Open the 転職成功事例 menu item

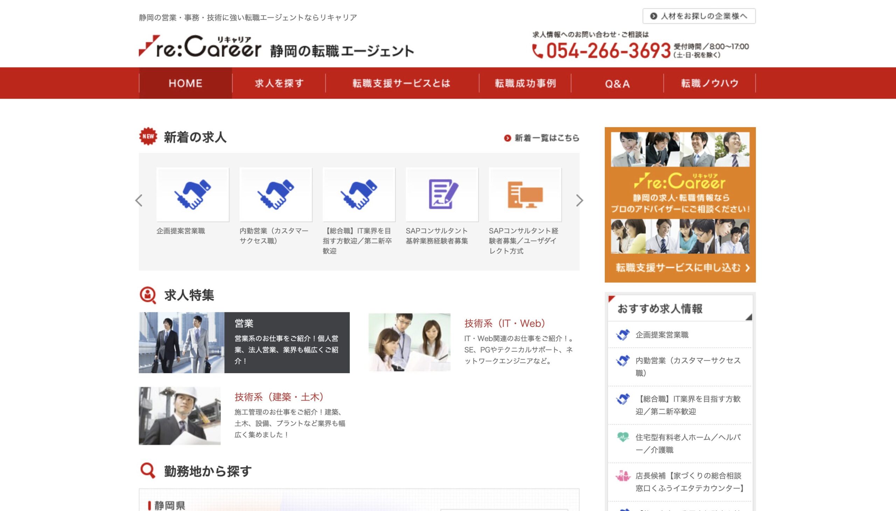click(525, 83)
